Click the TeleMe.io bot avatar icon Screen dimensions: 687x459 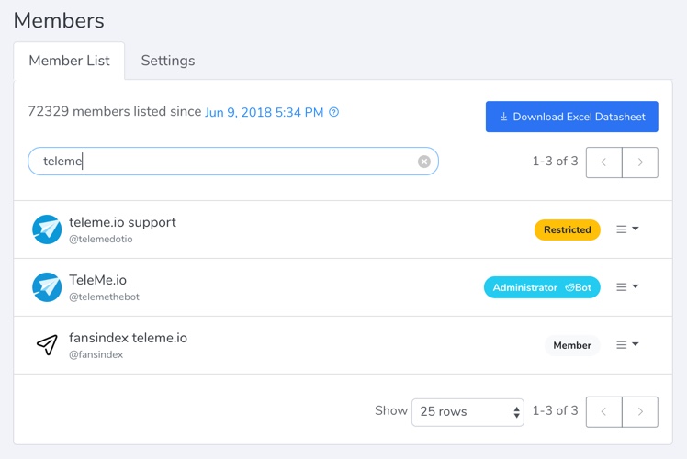[x=47, y=287]
